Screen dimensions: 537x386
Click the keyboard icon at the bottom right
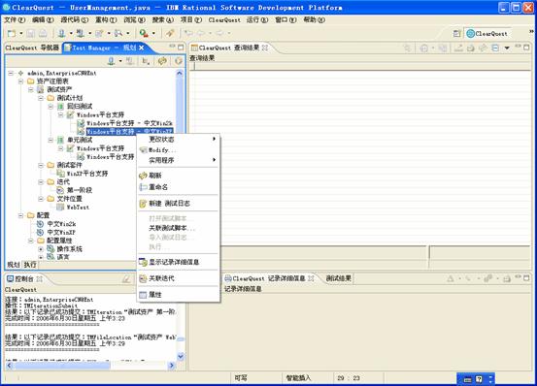point(467,379)
